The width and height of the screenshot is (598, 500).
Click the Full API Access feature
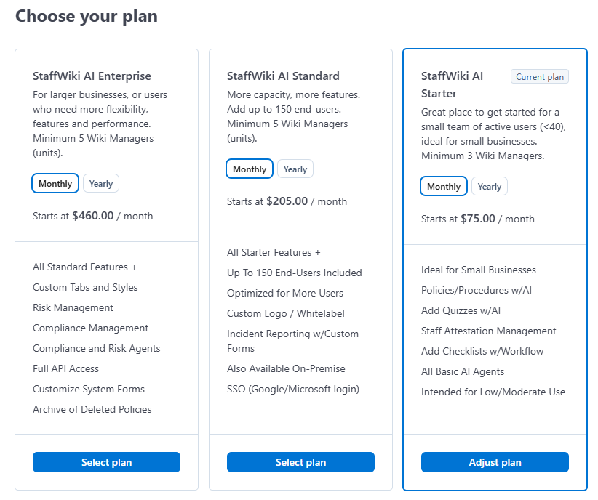[65, 369]
